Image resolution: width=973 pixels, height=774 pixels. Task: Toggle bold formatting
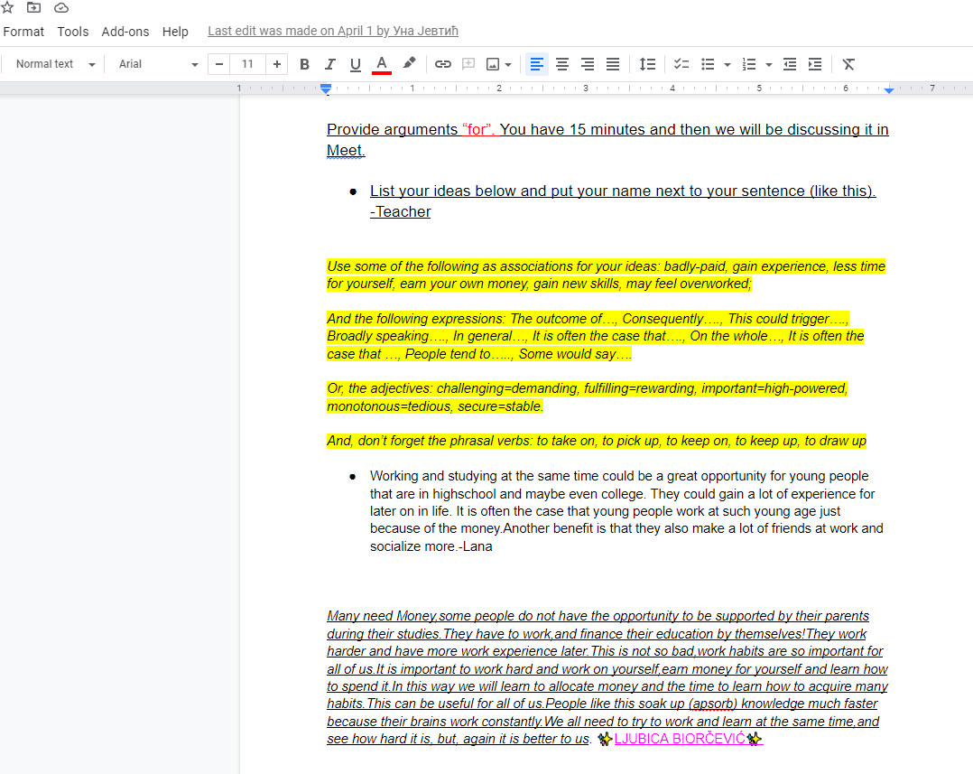304,64
